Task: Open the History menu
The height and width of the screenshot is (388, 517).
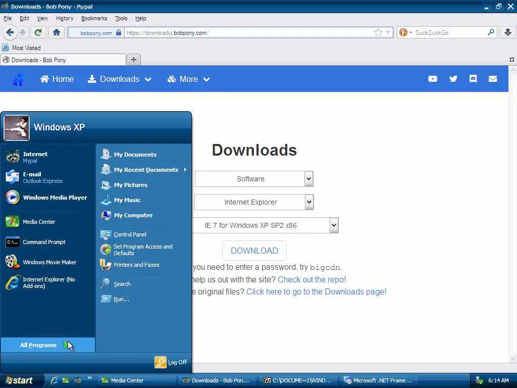Action: click(x=65, y=18)
